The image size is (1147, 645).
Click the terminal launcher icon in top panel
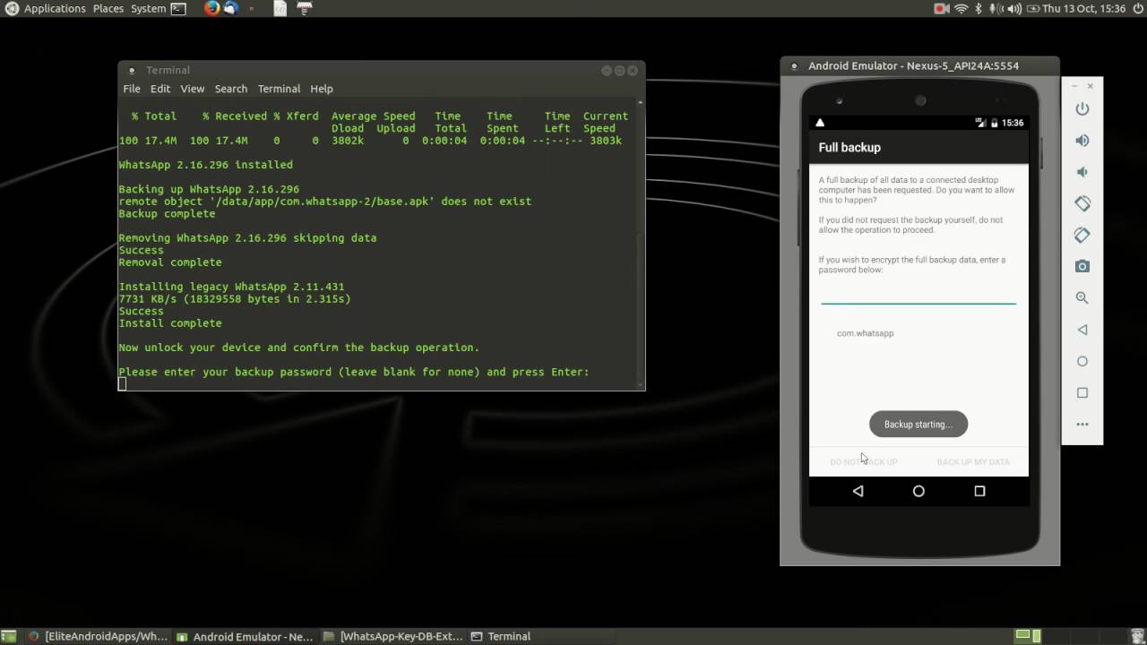point(178,8)
